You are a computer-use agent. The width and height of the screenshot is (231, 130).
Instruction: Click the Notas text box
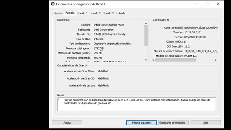(x=136, y=104)
